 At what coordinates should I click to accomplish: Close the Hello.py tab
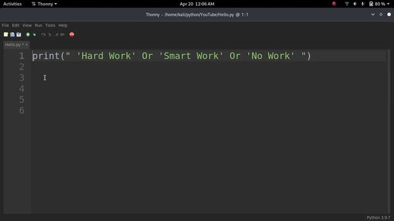26,45
